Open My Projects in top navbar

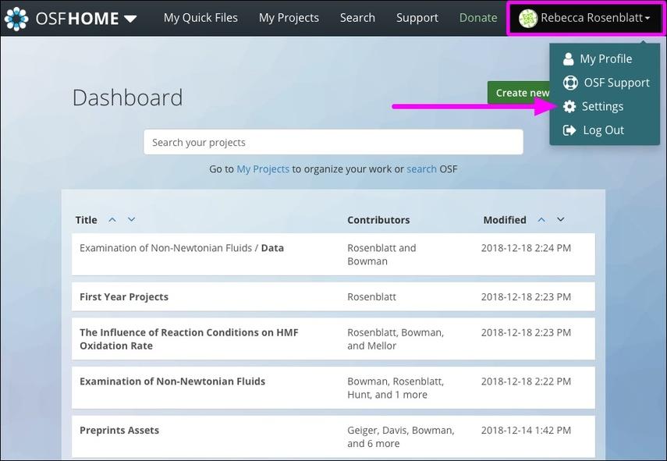[289, 18]
